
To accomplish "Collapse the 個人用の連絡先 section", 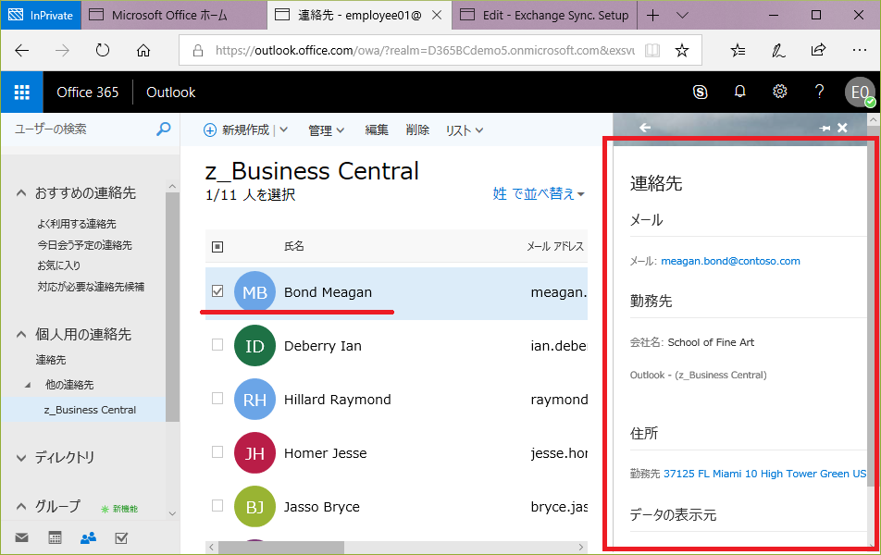I will [21, 334].
